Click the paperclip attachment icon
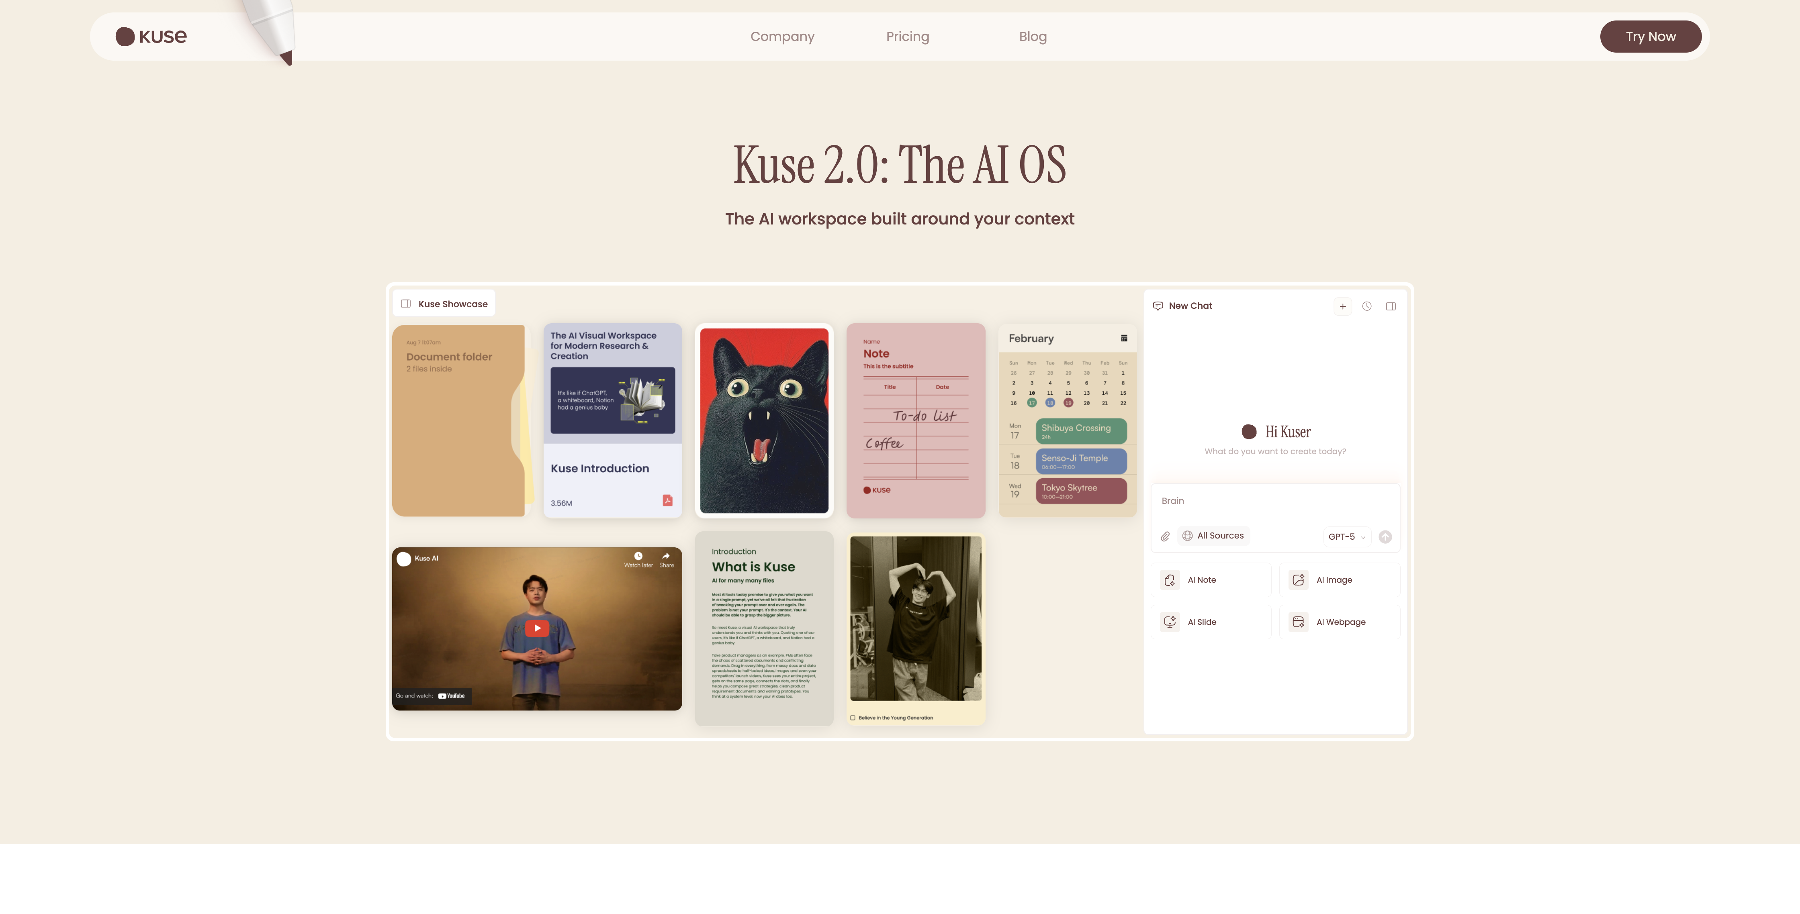 [1165, 537]
